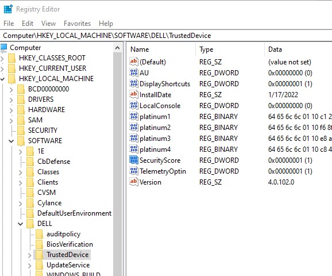
Task: Select the AU DWORD value icon
Action: 134,72
